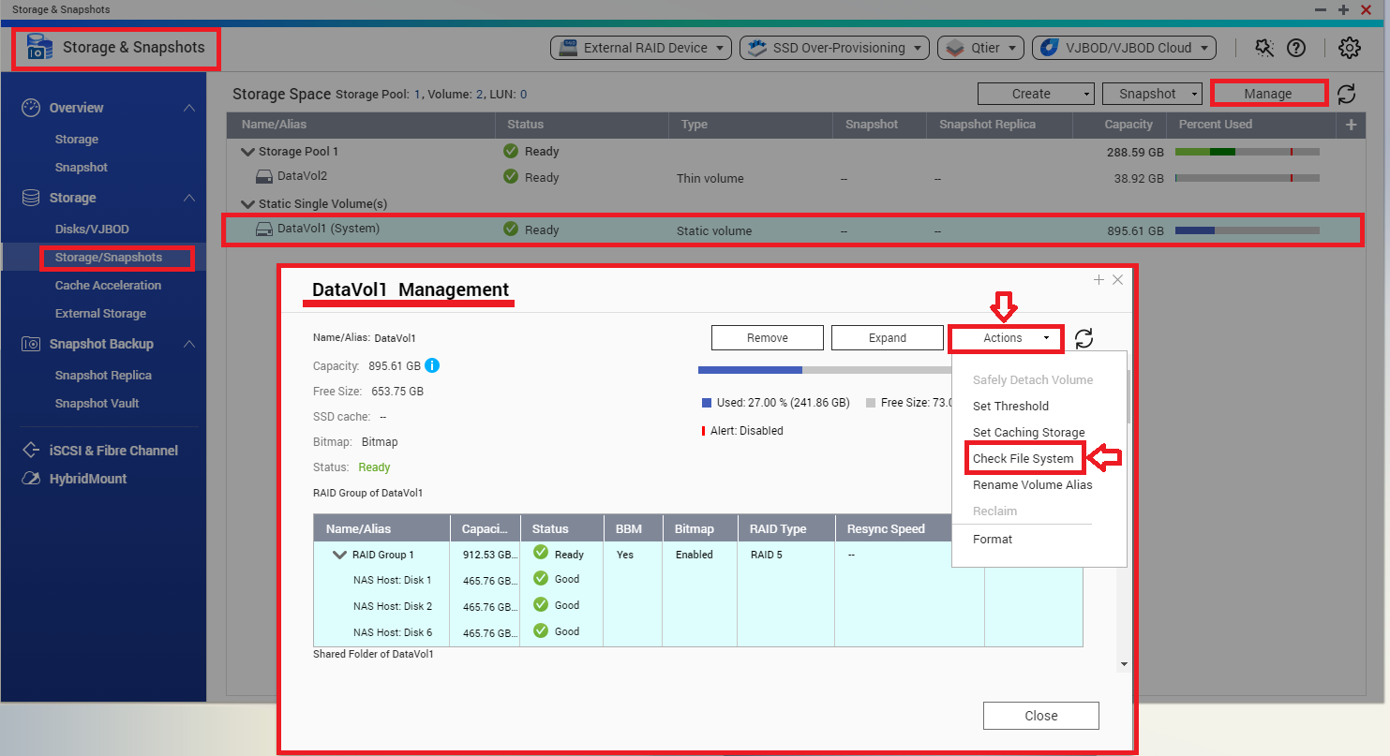Open the Snapshot dropdown button
Viewport: 1390px width, 756px height.
pyautogui.click(x=1152, y=94)
